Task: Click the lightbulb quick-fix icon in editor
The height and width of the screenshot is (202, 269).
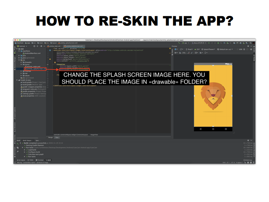Action: [x=55, y=63]
